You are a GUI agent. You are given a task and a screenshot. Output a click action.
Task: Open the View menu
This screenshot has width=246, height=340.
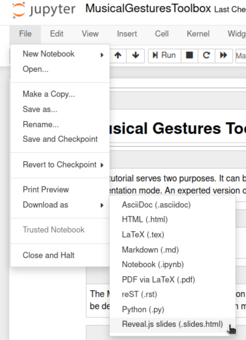click(90, 34)
